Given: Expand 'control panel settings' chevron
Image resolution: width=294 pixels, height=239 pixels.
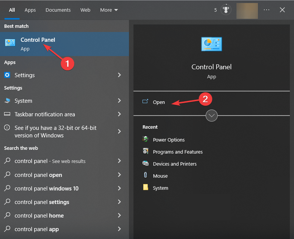Looking at the screenshot, I should tap(120, 202).
